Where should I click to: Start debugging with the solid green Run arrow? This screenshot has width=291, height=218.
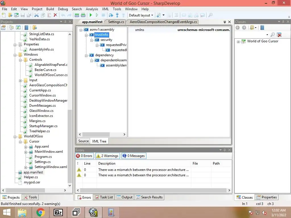coord(91,15)
